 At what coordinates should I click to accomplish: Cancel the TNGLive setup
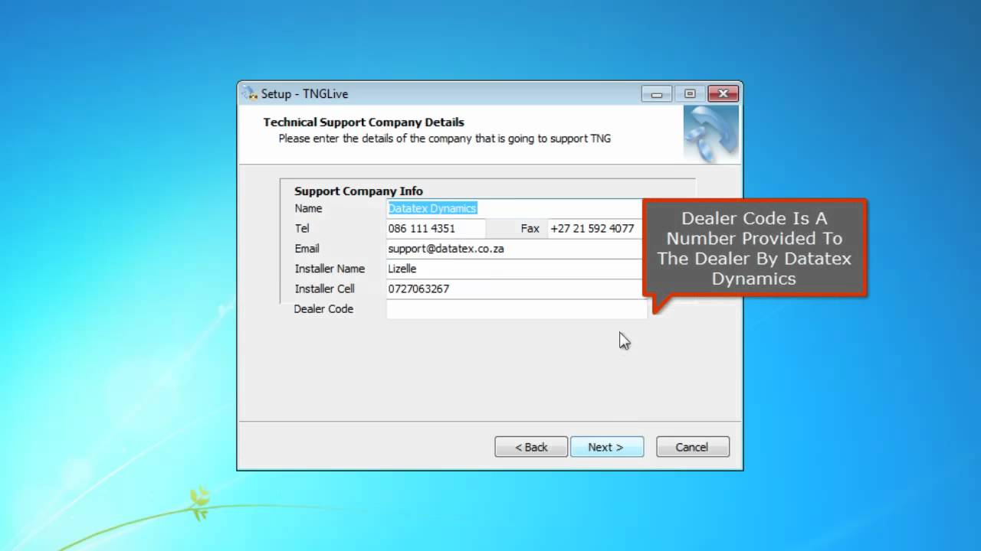pos(693,447)
